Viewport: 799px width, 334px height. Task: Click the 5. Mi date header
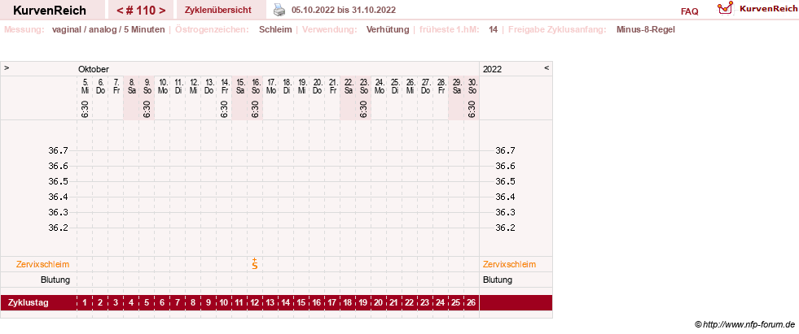tap(85, 86)
